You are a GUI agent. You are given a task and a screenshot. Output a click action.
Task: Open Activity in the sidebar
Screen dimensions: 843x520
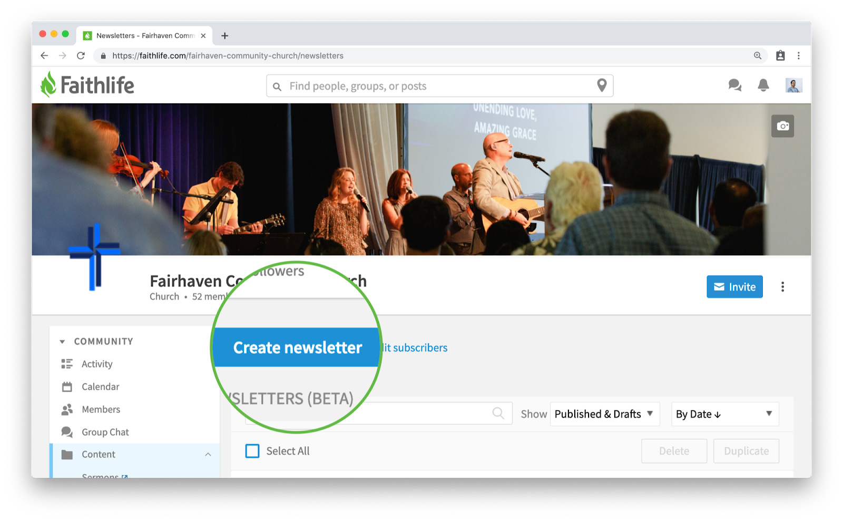pyautogui.click(x=97, y=364)
